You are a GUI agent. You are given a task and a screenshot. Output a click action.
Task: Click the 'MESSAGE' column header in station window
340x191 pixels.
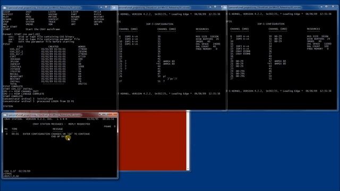[58, 129]
